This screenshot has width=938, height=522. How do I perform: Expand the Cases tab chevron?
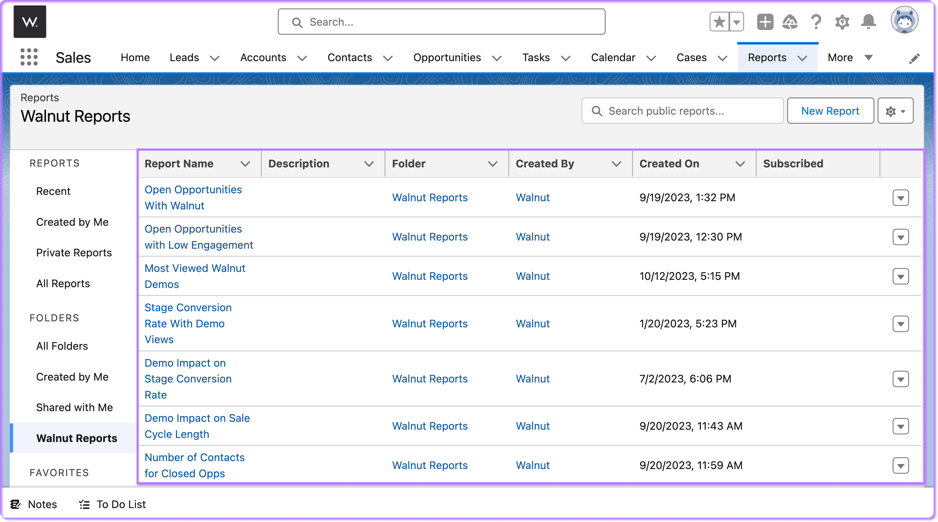pyautogui.click(x=722, y=58)
